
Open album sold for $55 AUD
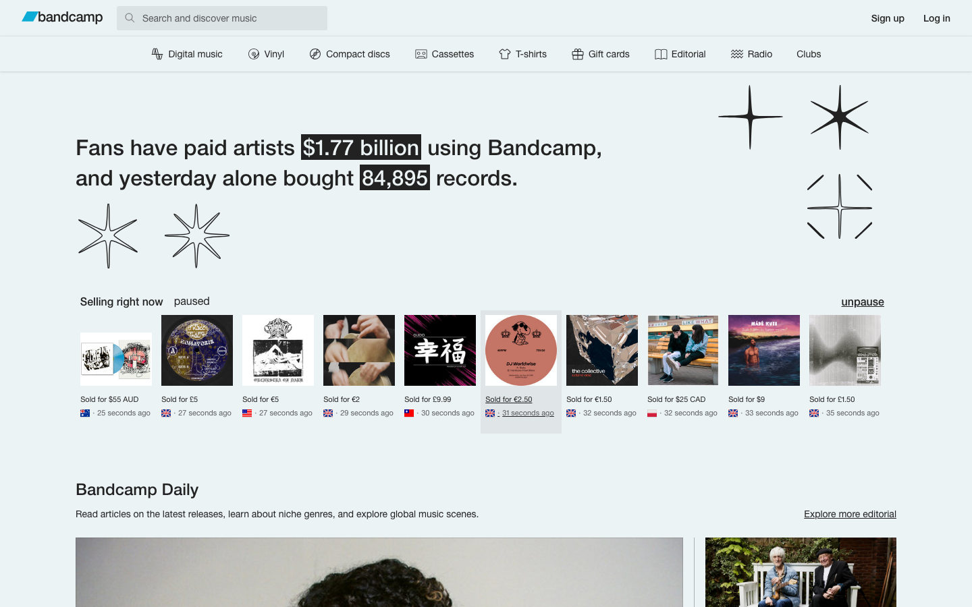pyautogui.click(x=116, y=359)
